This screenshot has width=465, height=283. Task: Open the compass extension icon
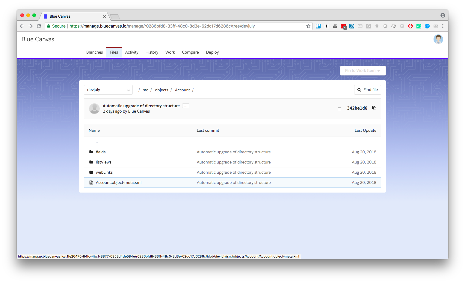tap(352, 26)
